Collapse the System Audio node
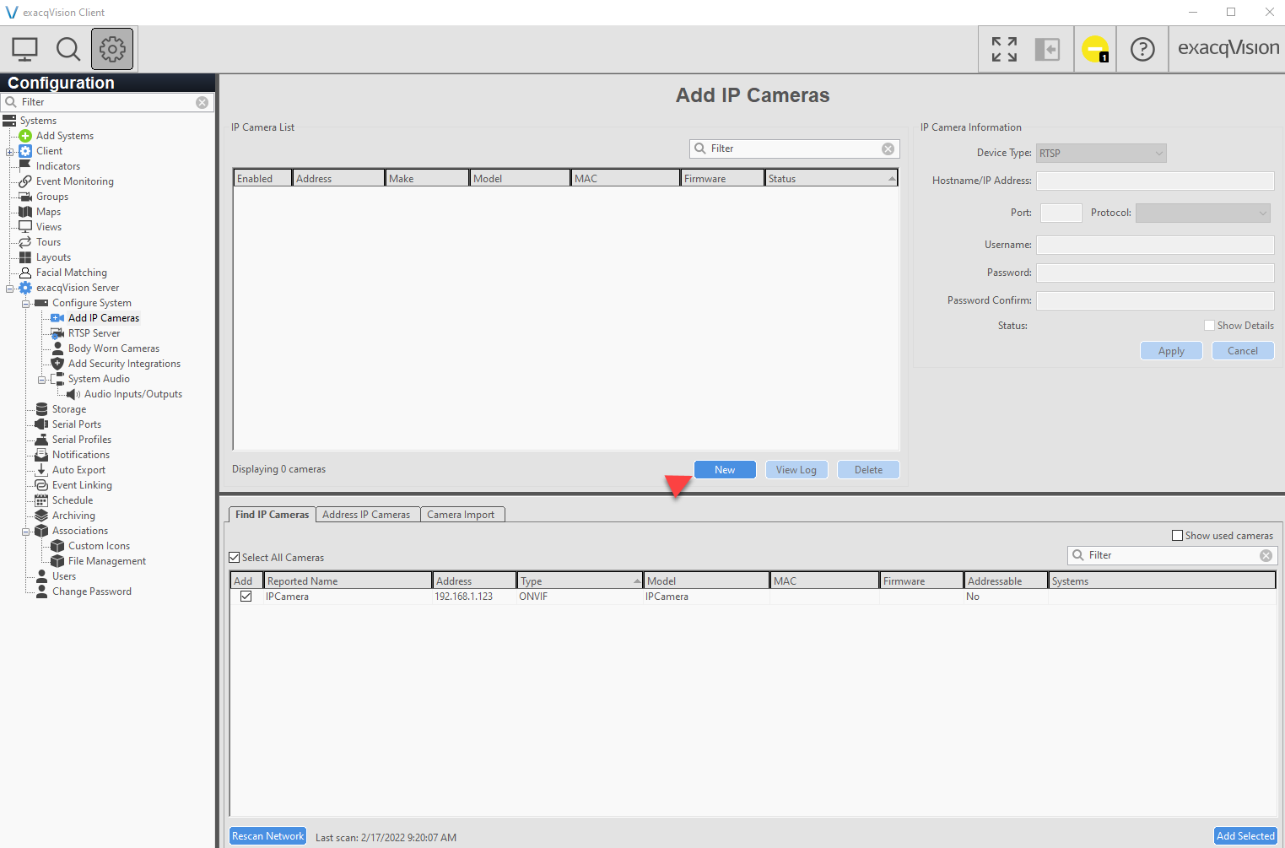The image size is (1285, 848). 41,380
